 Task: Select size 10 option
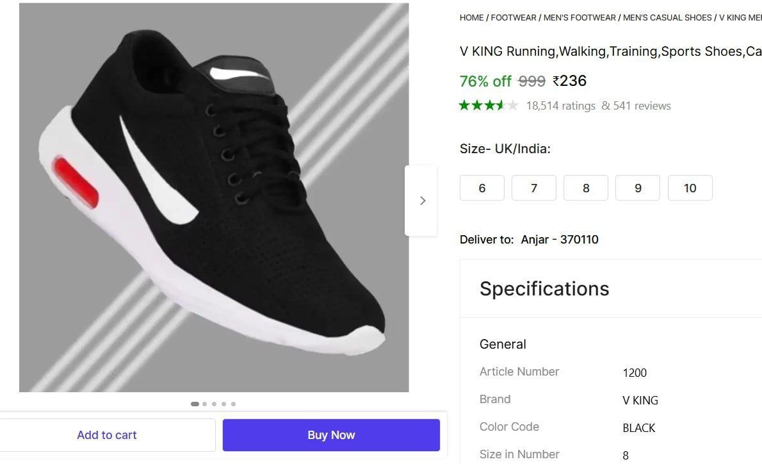pos(690,188)
